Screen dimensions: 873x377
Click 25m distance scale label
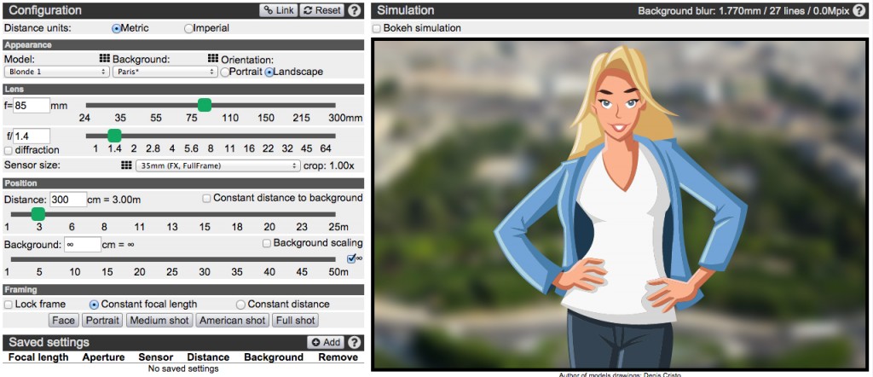click(x=338, y=227)
